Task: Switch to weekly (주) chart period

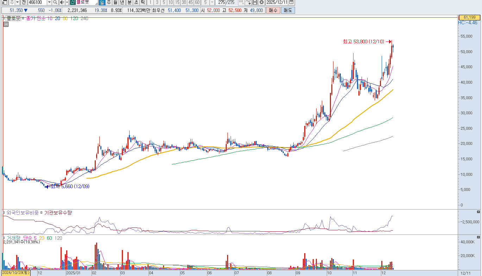Action: (109, 2)
